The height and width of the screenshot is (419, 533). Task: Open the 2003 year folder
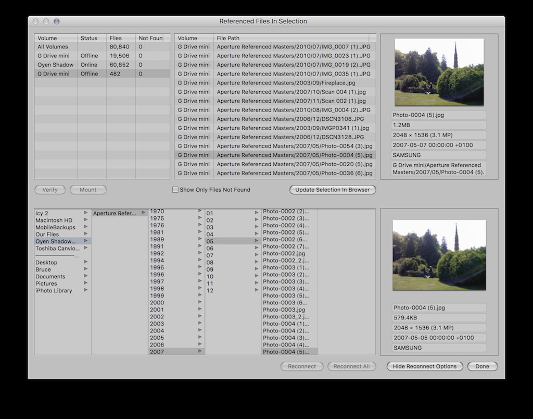[x=176, y=323]
